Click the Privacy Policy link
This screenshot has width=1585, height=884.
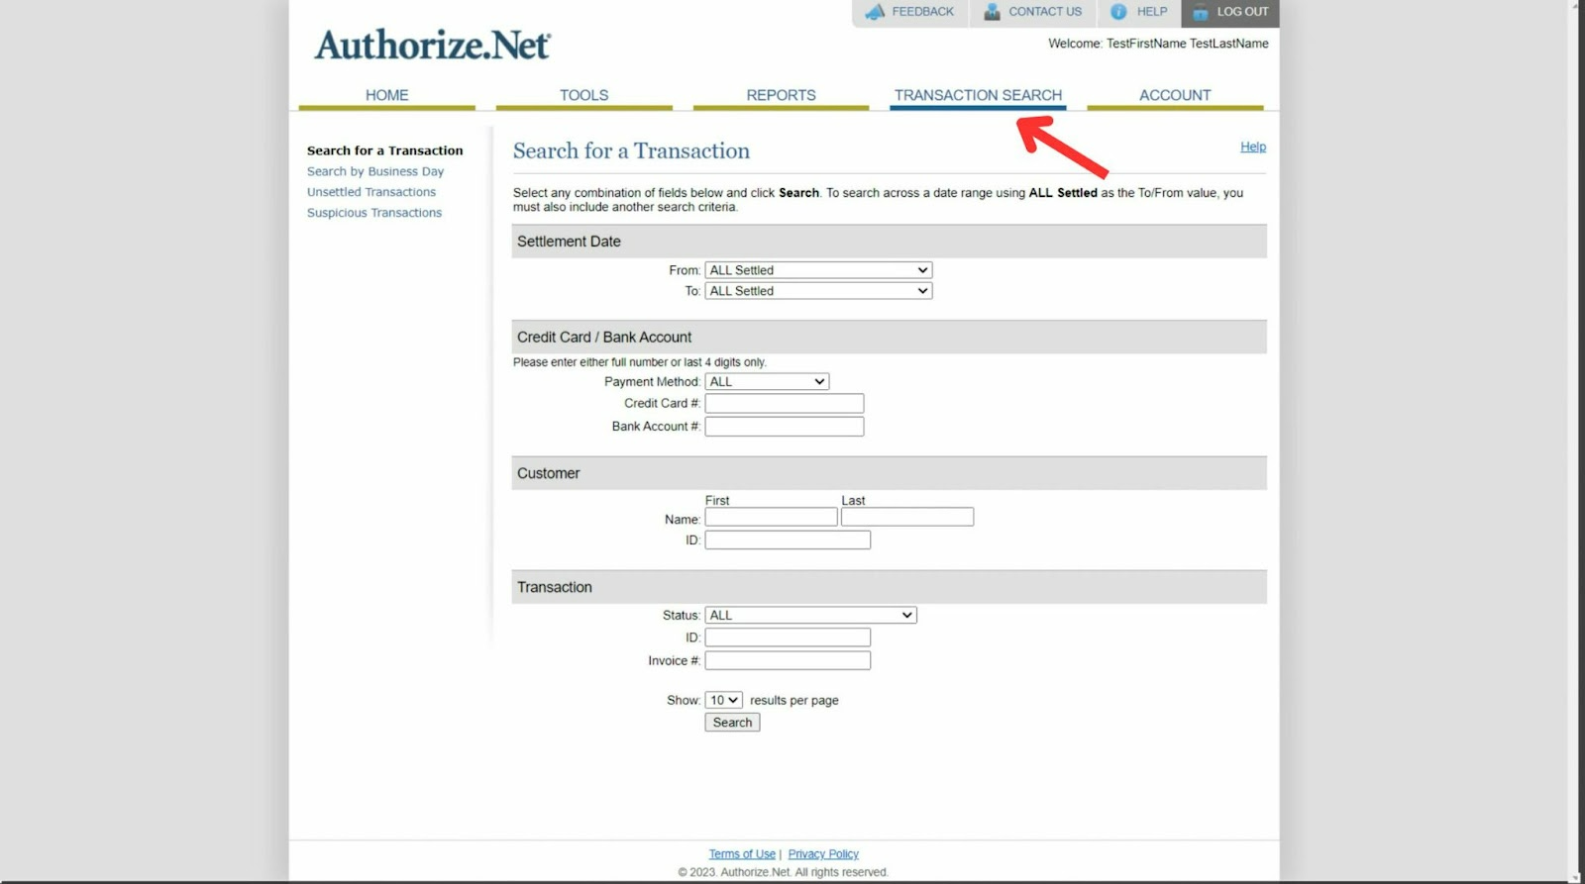pos(823,854)
